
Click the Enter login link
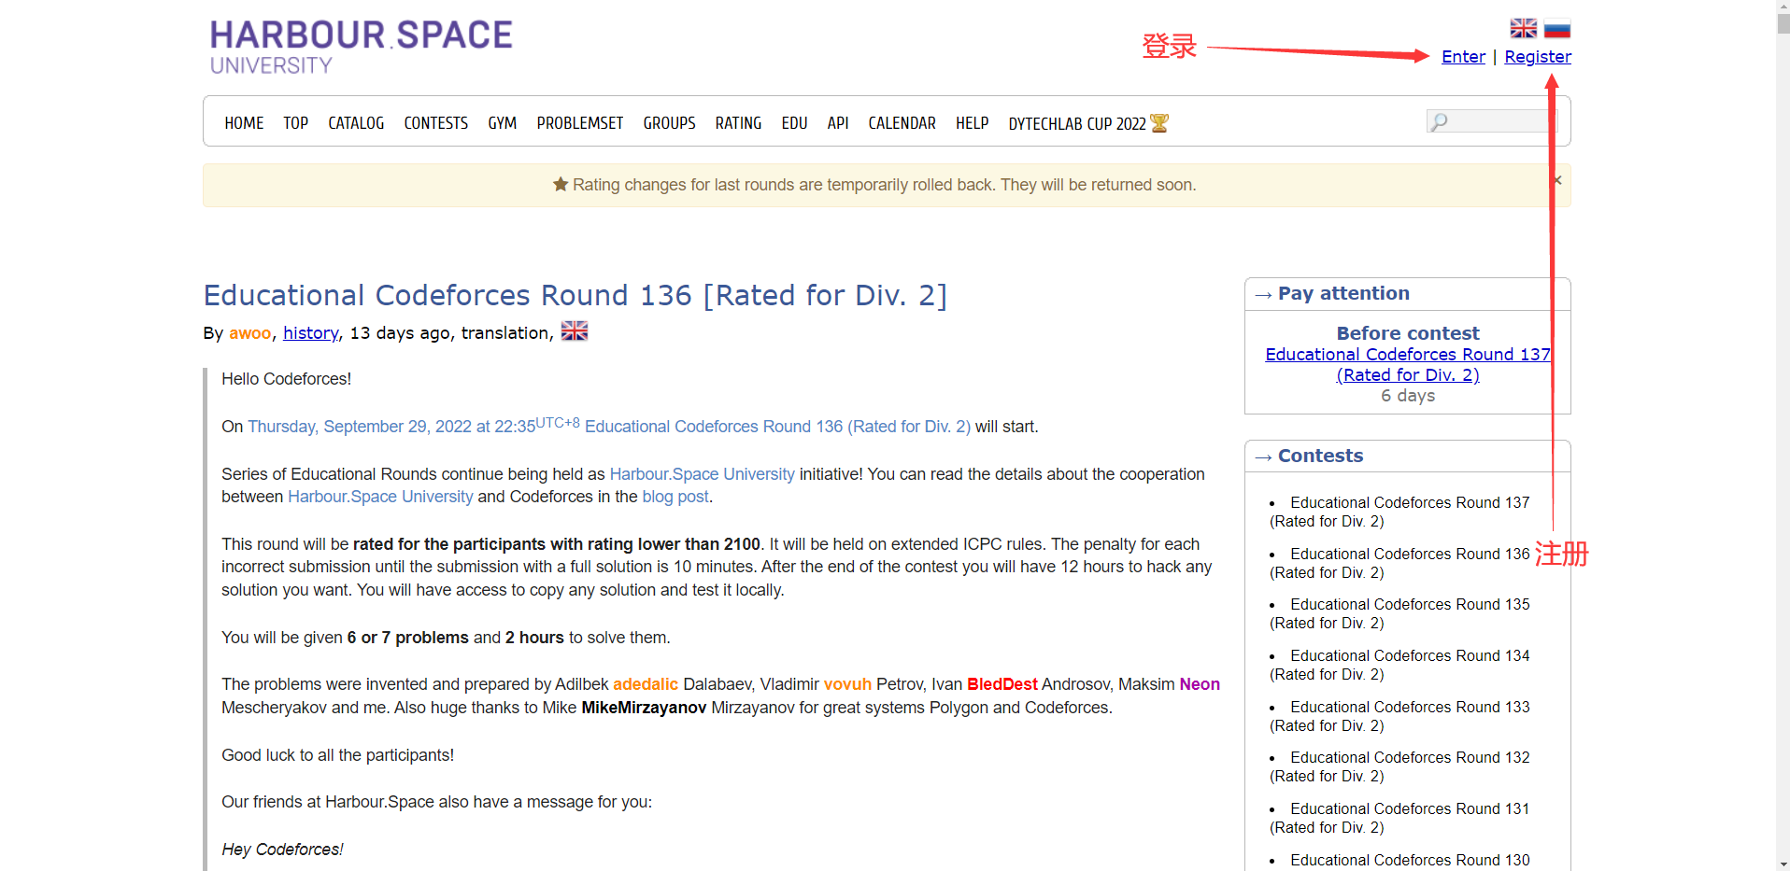(1463, 57)
